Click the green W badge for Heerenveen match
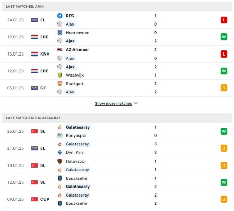Viewport: 234px width, 211px height. (x=224, y=37)
